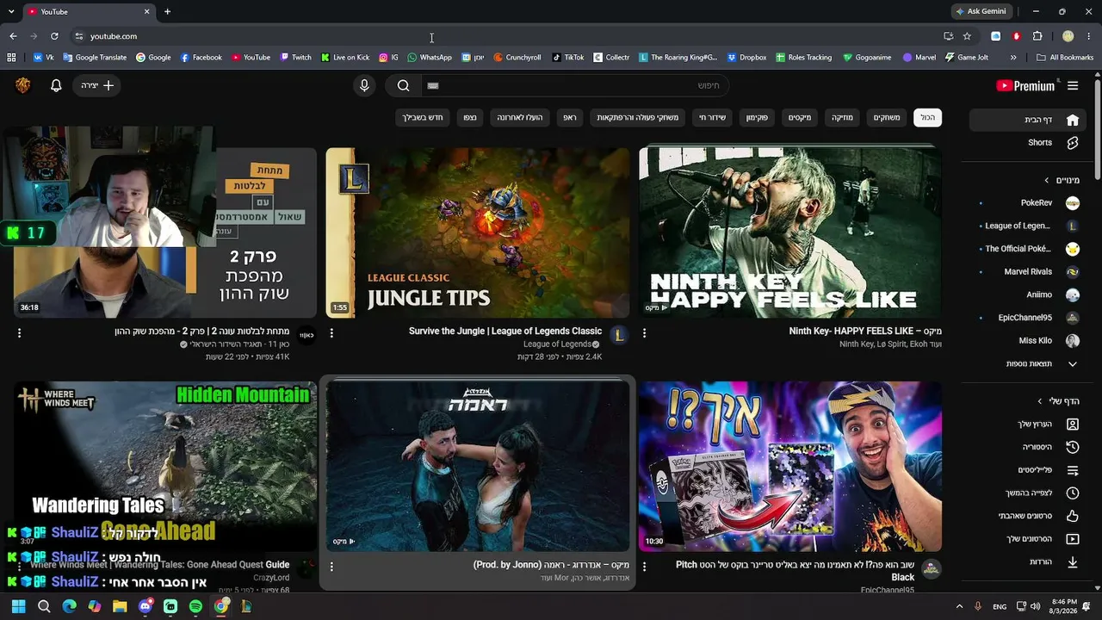Screen dimensions: 1102x620
Task: Open Spotify from the taskbar
Action: [x=195, y=606]
